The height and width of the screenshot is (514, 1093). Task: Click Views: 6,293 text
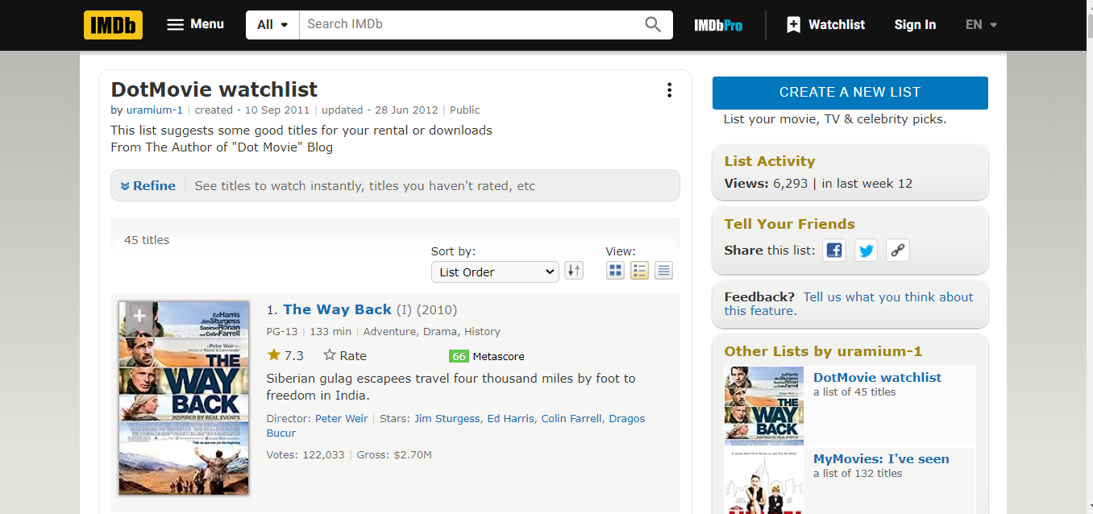766,184
